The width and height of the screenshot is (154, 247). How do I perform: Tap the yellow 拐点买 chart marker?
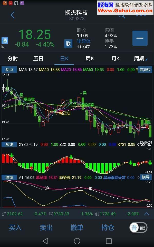coord(63,113)
